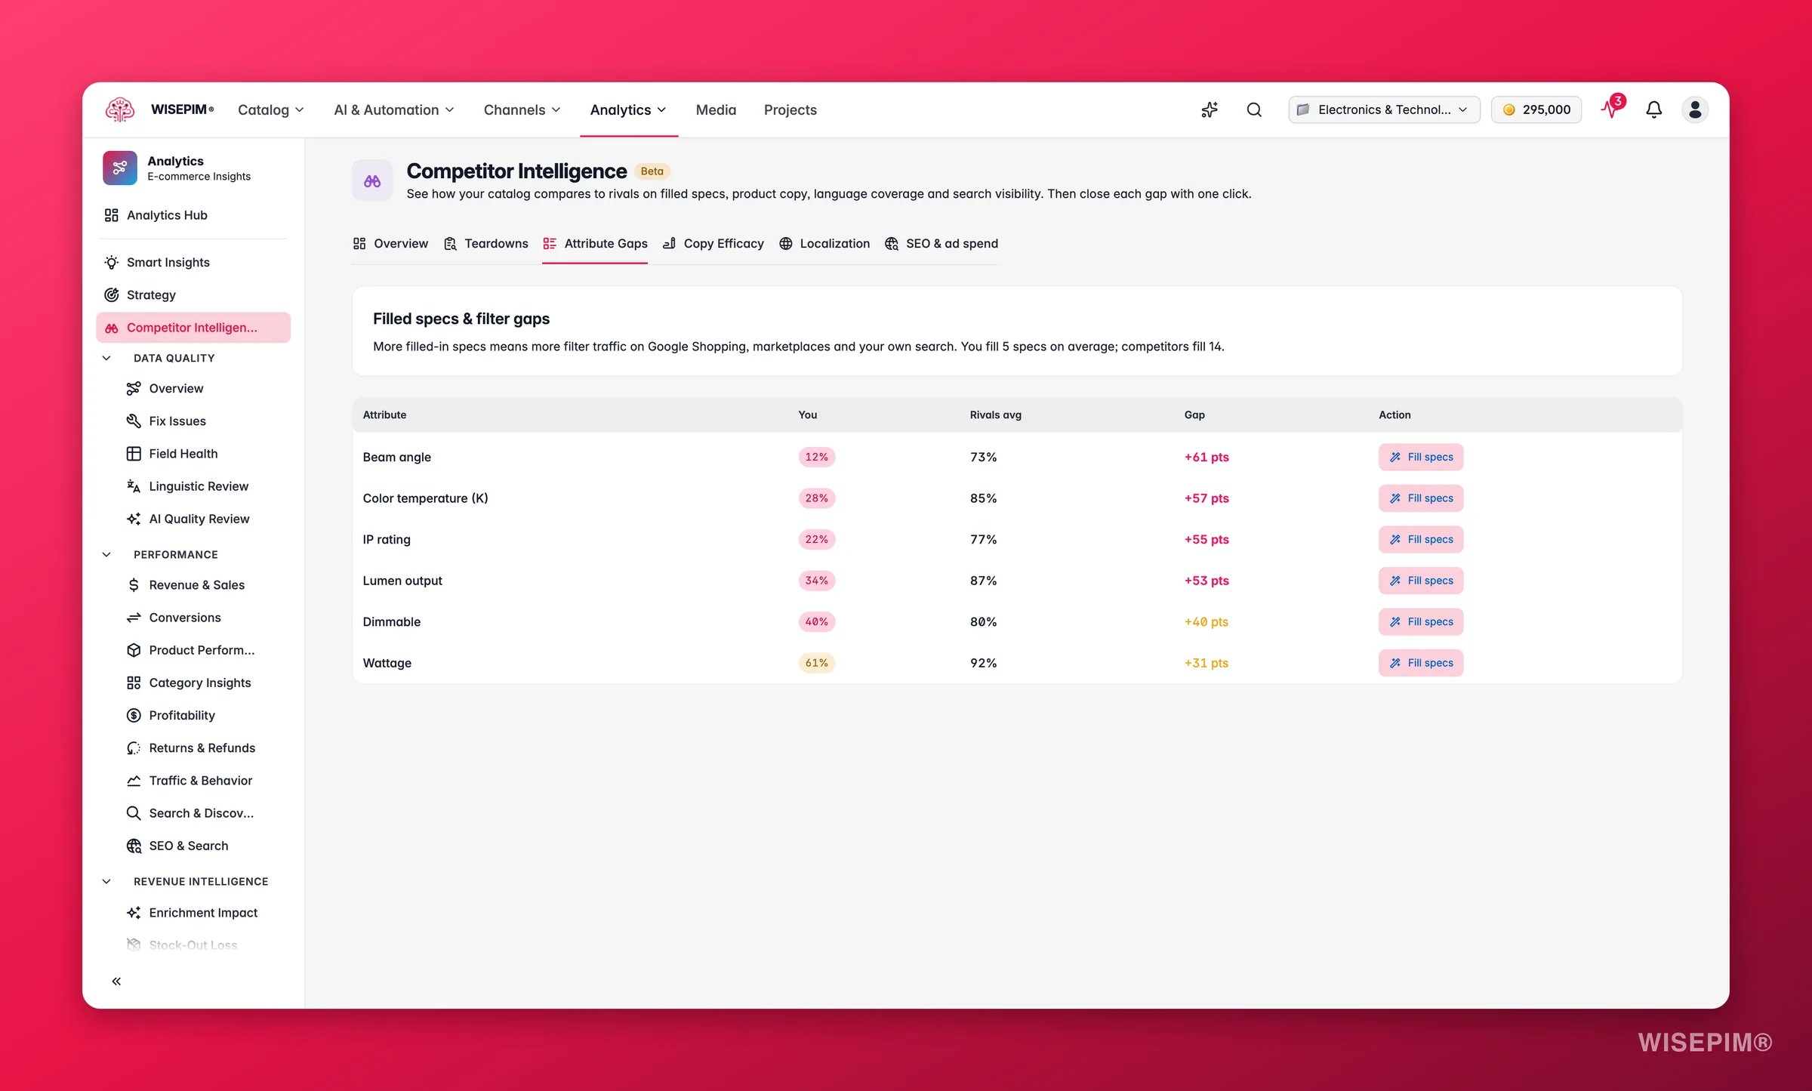This screenshot has width=1812, height=1091.
Task: Click the Competitor Intelligence binoculars header icon
Action: (x=372, y=180)
